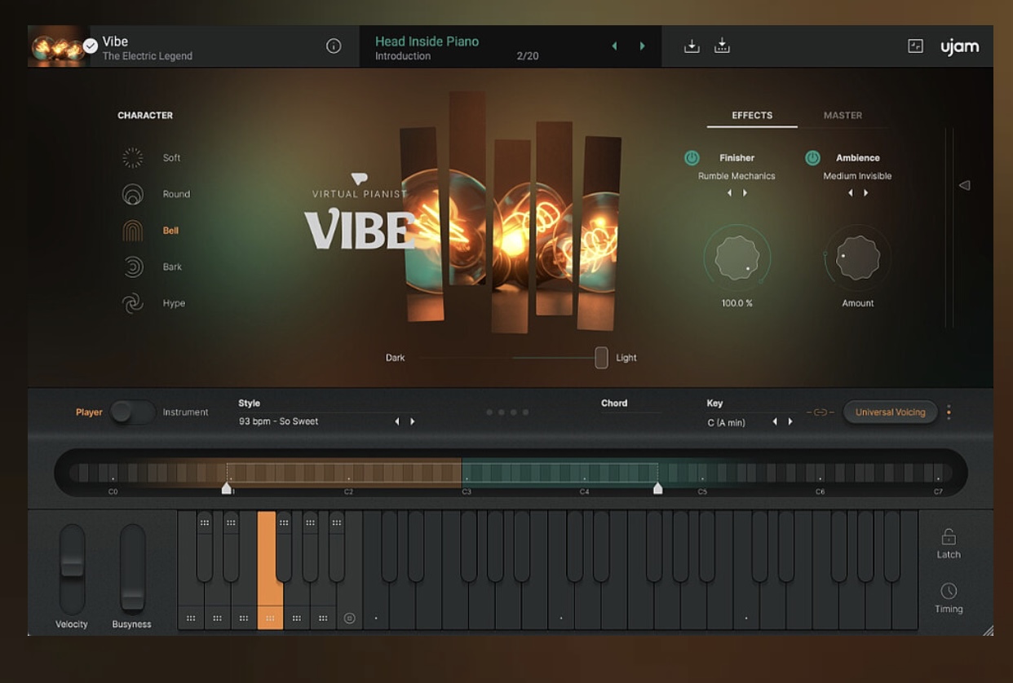Screen dimensions: 1013x683
Task: Open the C (A min) key dropdown
Action: coord(726,422)
